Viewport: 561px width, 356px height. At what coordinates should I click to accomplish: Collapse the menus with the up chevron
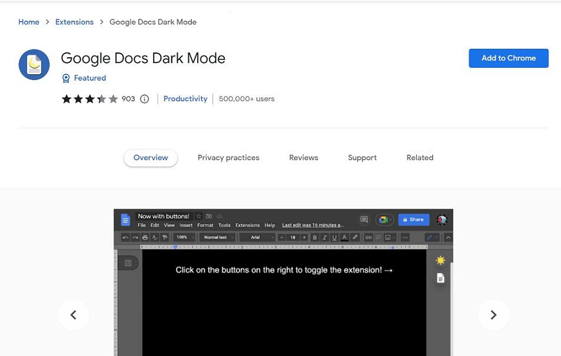pos(448,237)
